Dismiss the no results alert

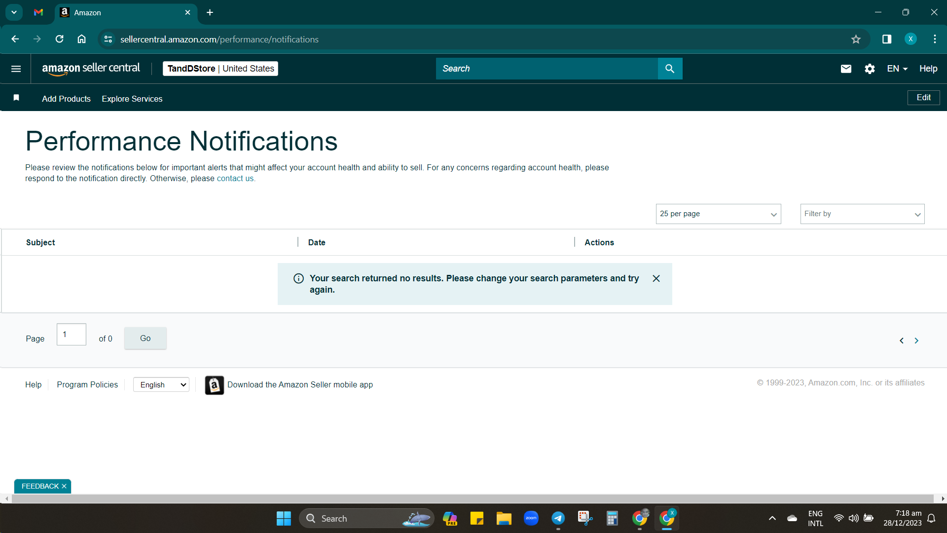656,278
